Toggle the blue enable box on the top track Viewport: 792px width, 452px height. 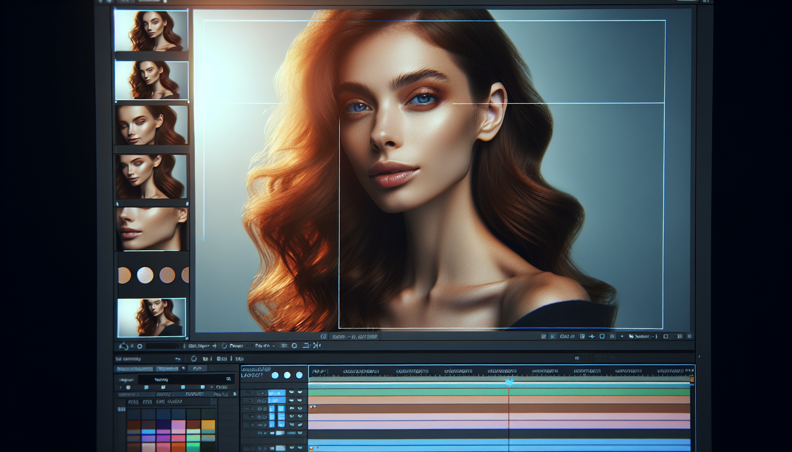277,392
